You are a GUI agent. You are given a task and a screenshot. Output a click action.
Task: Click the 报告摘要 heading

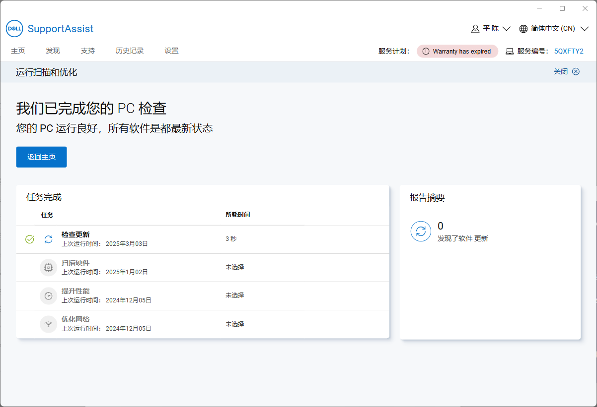(x=427, y=198)
